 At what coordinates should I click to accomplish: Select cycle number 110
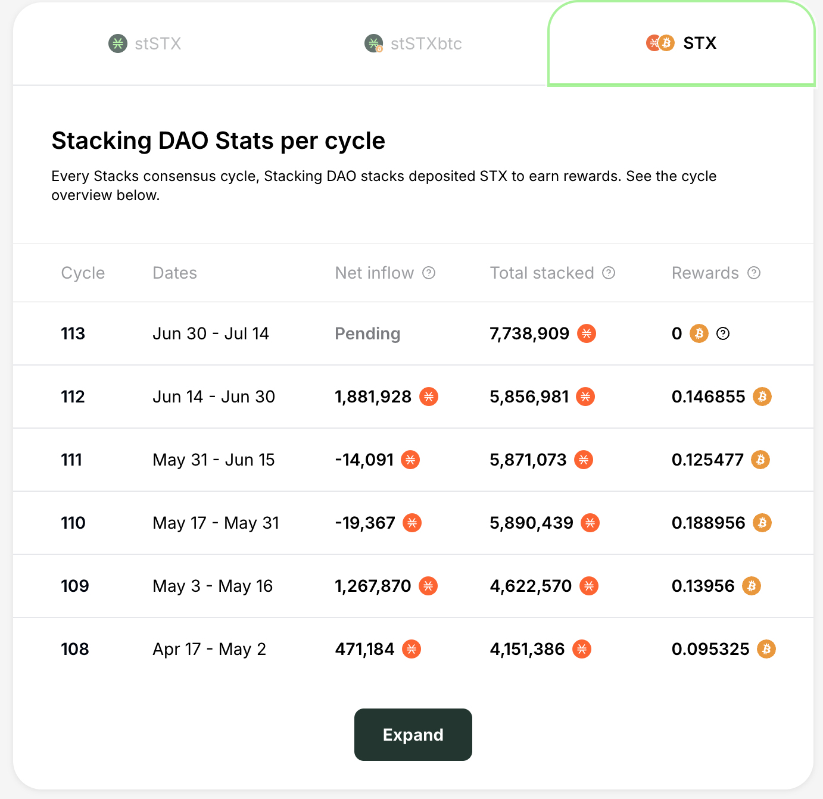(x=73, y=523)
